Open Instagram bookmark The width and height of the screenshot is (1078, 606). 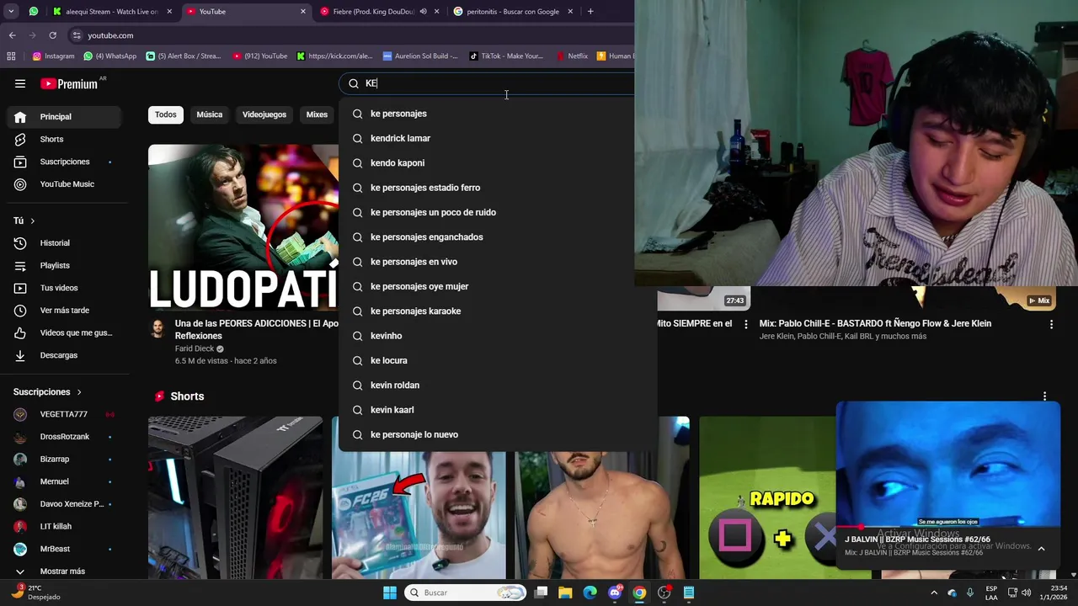[53, 56]
